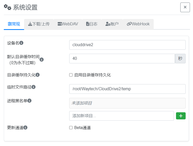Click the gears icon beside 系统设置 title
The width and height of the screenshot is (193, 146).
[x=8, y=7]
